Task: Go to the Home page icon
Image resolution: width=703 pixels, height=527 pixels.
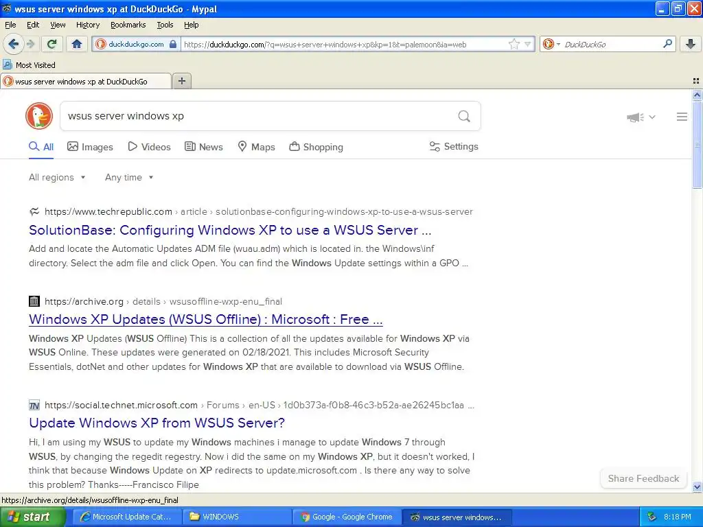Action: pyautogui.click(x=77, y=44)
